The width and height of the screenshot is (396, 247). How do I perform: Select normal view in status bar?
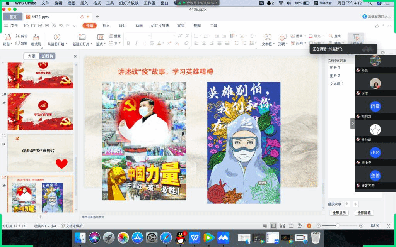273,226
